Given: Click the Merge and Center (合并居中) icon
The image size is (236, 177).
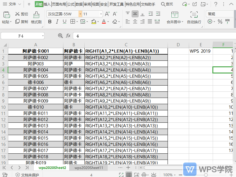Looking at the screenshot, I should pos(175,15).
